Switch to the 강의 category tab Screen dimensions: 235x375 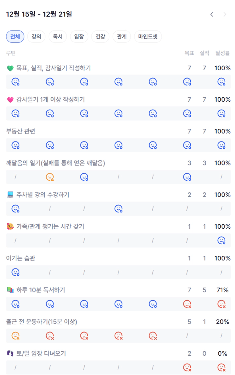click(x=36, y=36)
